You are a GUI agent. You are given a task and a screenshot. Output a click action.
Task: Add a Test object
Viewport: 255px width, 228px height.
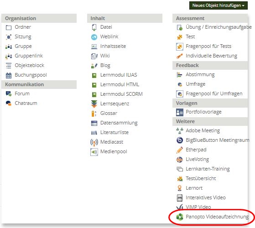click(190, 37)
